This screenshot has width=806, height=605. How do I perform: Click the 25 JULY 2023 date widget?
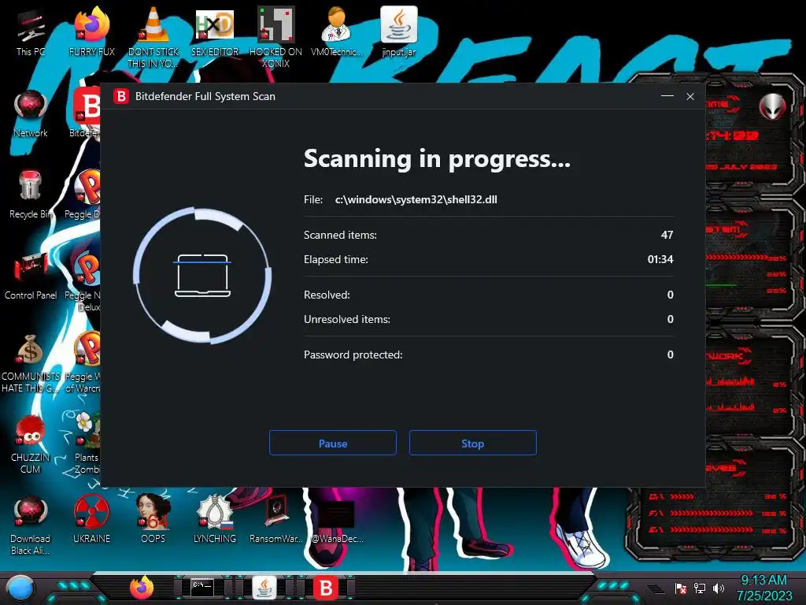pos(741,167)
